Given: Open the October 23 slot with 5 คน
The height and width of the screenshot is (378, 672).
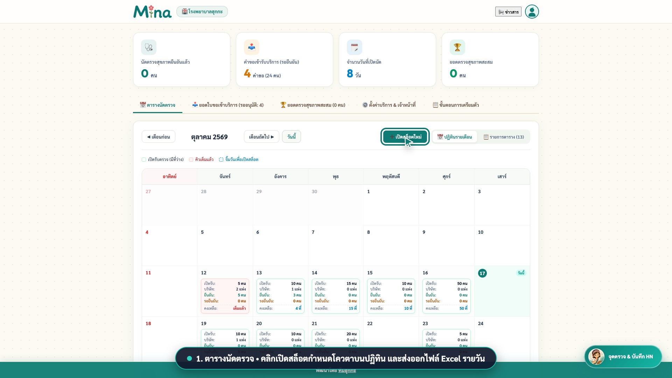Looking at the screenshot, I should click(x=446, y=338).
